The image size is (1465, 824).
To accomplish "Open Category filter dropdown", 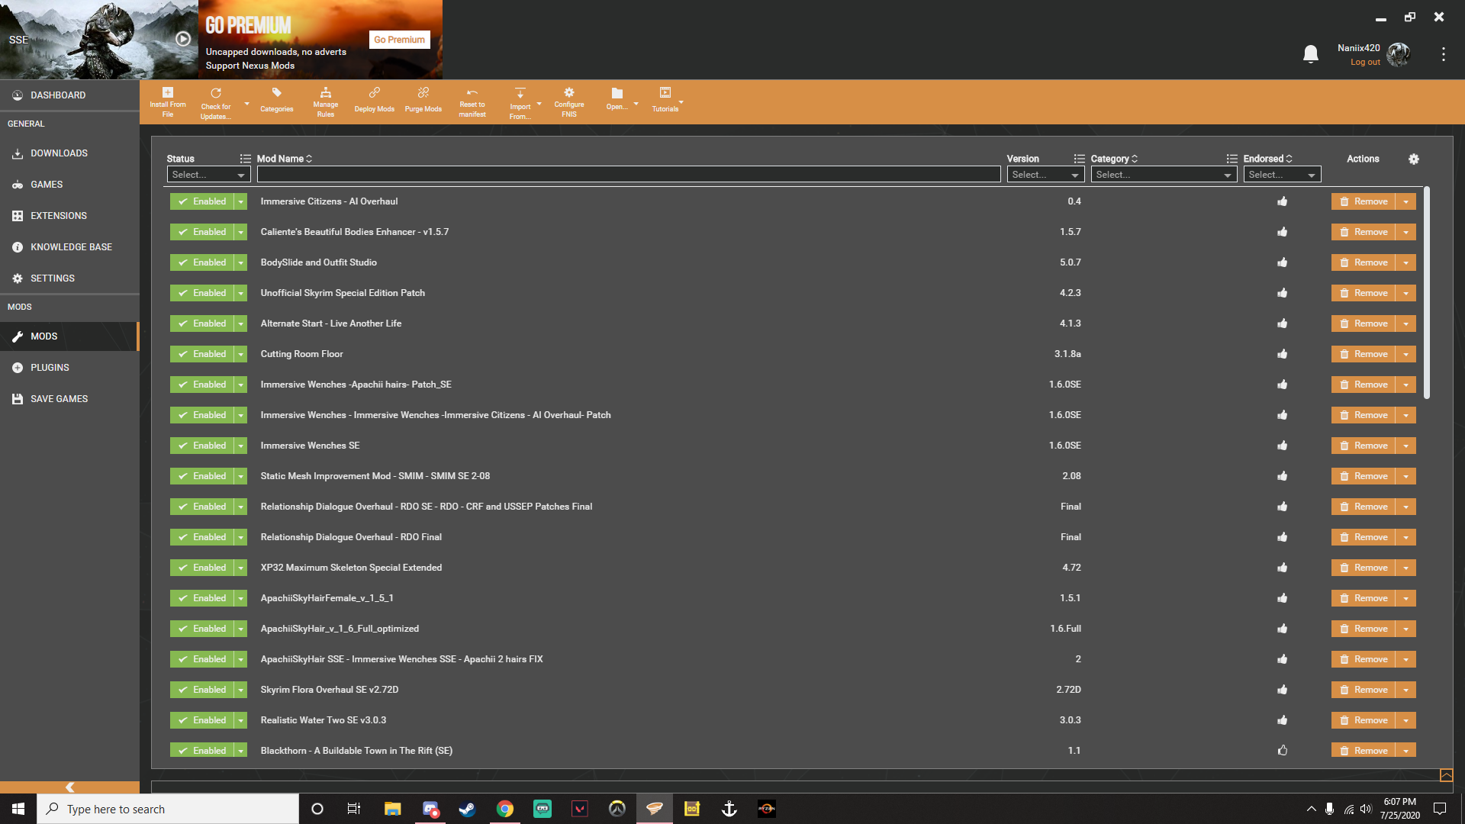I will [x=1164, y=175].
